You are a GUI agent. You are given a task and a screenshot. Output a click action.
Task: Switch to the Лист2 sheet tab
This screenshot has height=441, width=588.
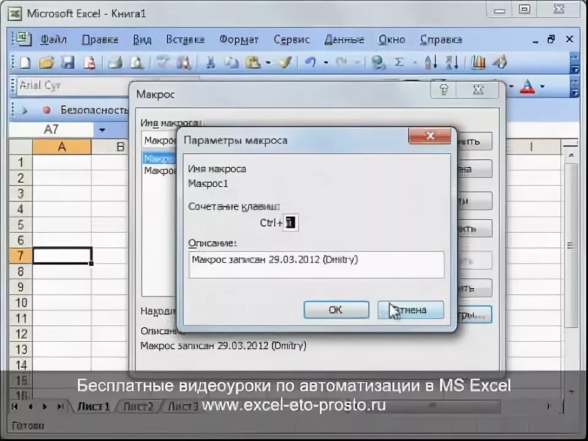[x=138, y=407]
